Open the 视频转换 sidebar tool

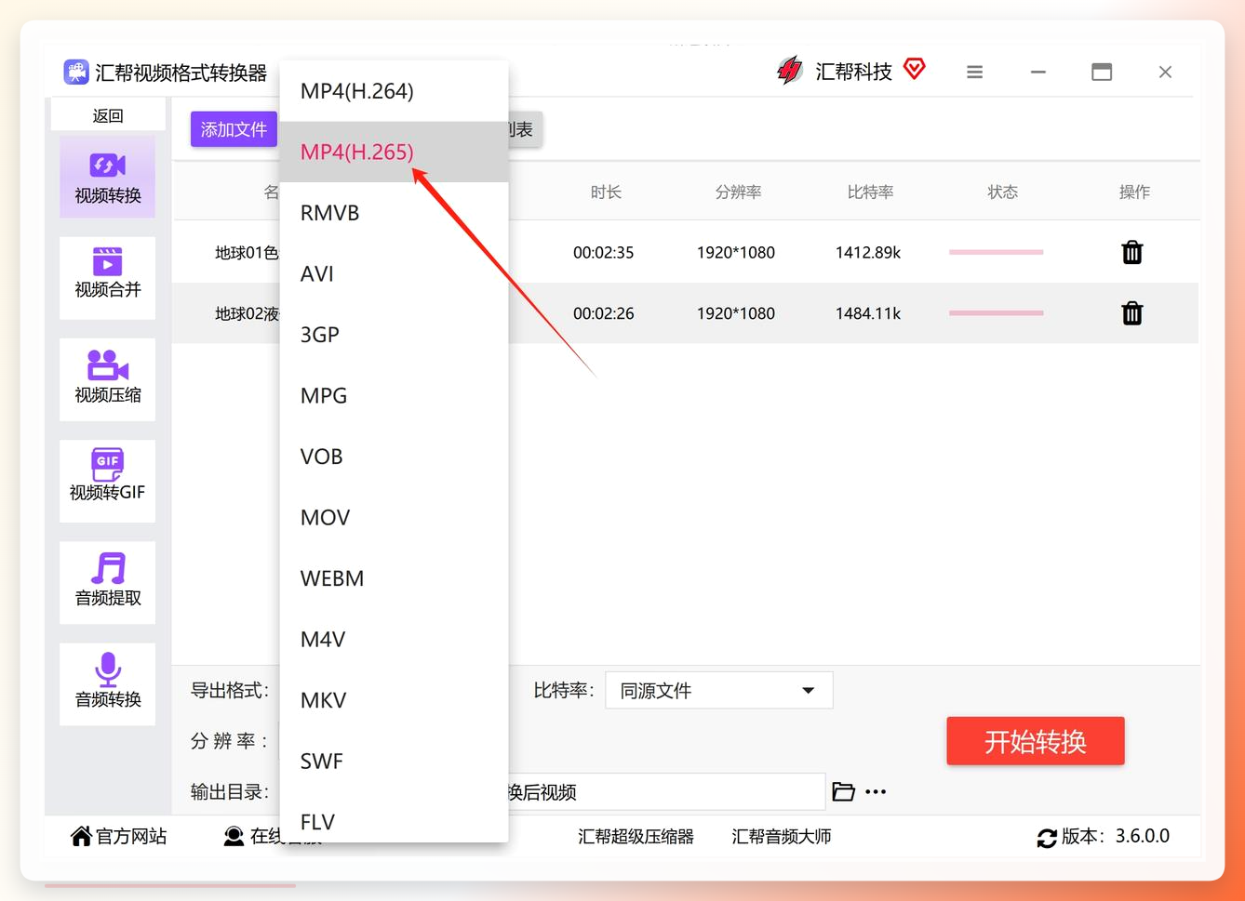pos(107,177)
